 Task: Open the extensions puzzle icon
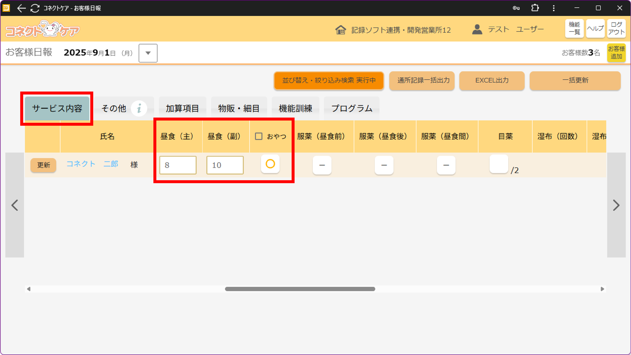535,8
